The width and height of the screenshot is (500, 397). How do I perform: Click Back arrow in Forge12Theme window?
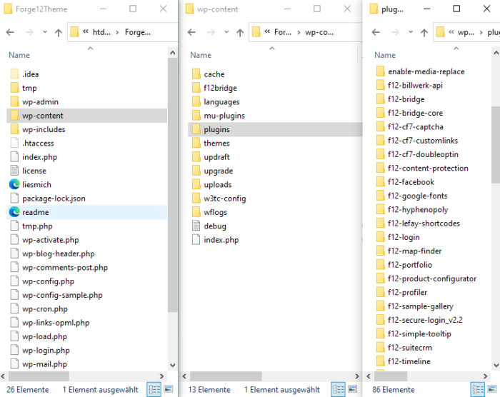10,32
